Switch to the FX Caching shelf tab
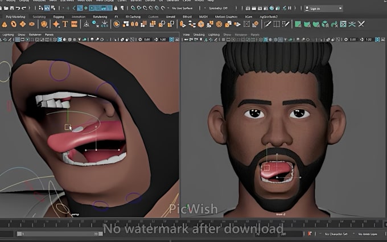387x242 pixels. 133,17
